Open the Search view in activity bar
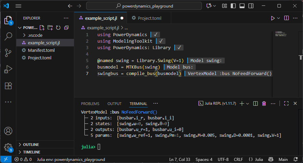 (x=8, y=36)
